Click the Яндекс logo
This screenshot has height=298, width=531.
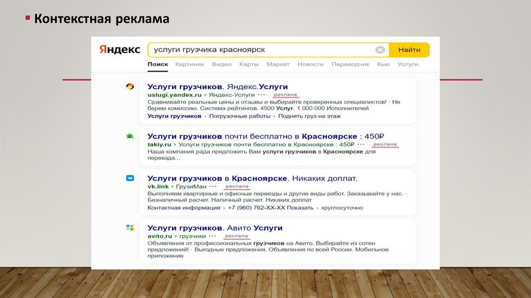click(120, 49)
